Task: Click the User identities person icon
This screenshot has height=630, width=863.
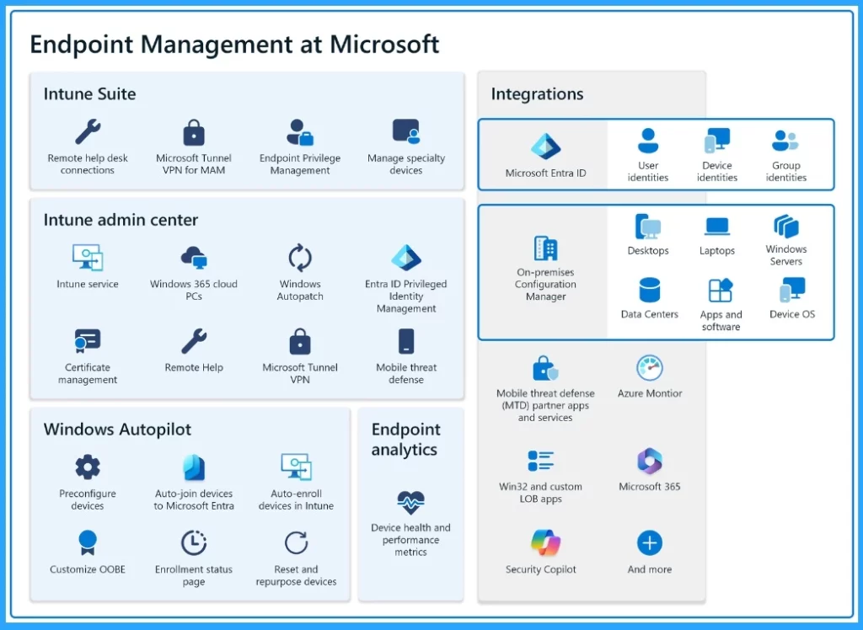Action: coord(648,141)
